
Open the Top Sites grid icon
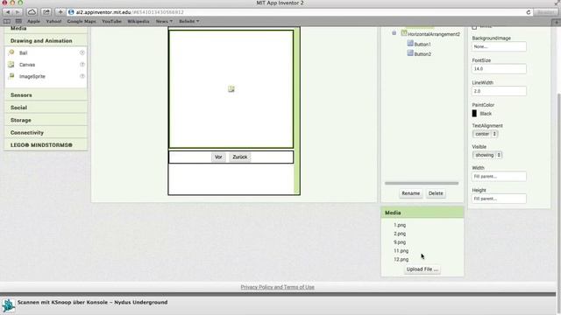coord(18,21)
